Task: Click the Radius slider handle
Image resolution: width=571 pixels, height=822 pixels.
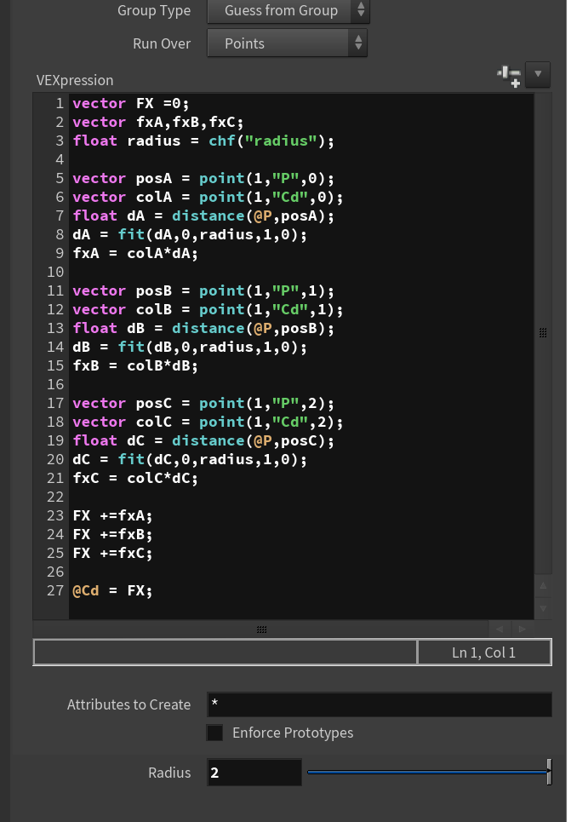Action: click(549, 772)
